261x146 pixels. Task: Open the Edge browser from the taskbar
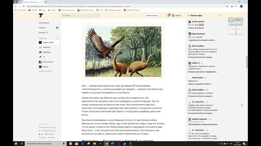click(82, 144)
